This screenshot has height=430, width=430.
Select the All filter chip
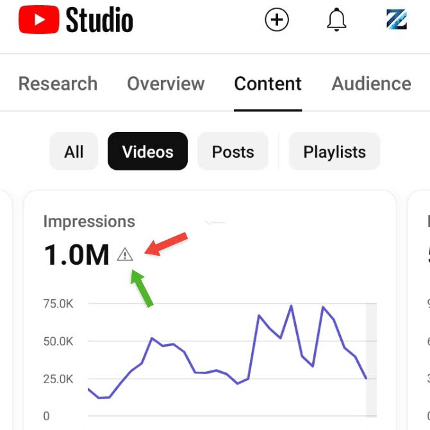74,151
